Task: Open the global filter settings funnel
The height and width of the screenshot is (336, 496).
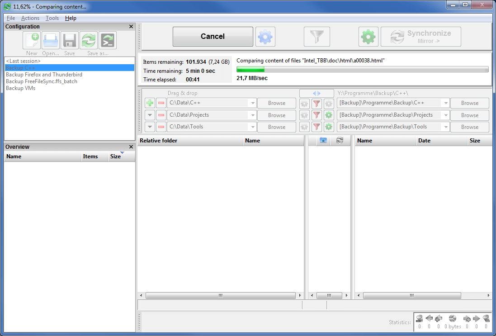Action: click(x=316, y=37)
